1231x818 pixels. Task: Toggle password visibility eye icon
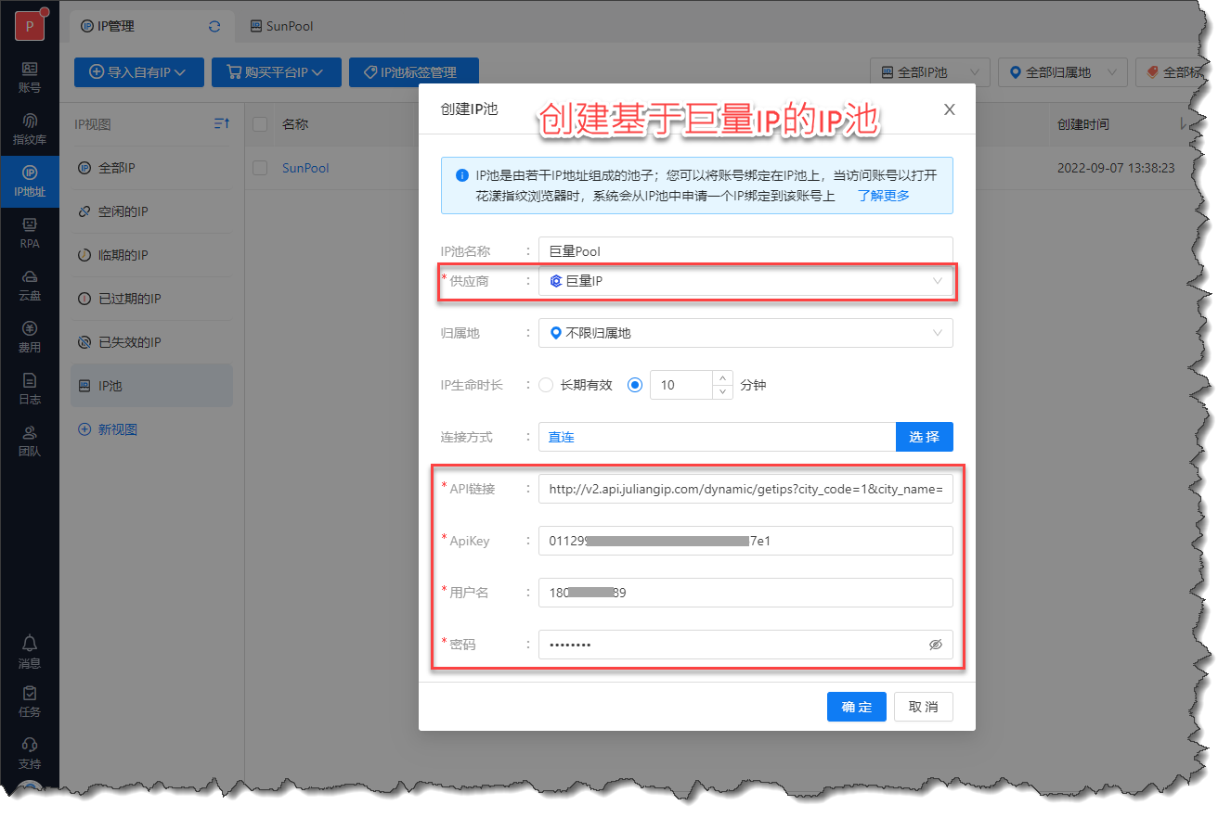[935, 645]
